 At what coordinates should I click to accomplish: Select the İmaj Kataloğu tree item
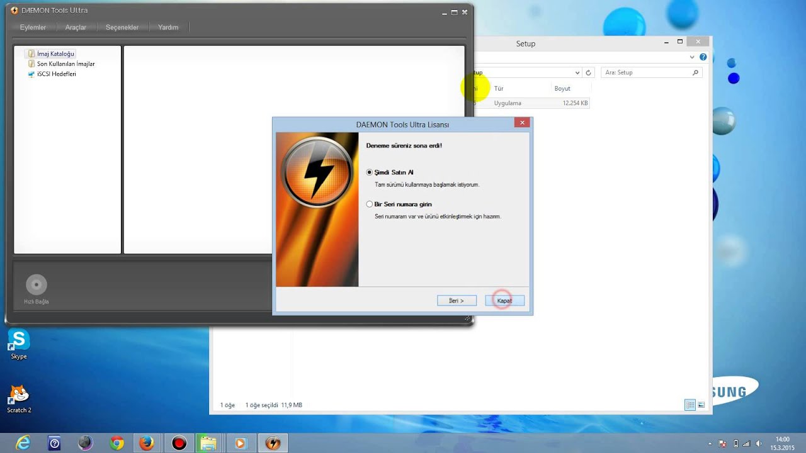coord(51,54)
